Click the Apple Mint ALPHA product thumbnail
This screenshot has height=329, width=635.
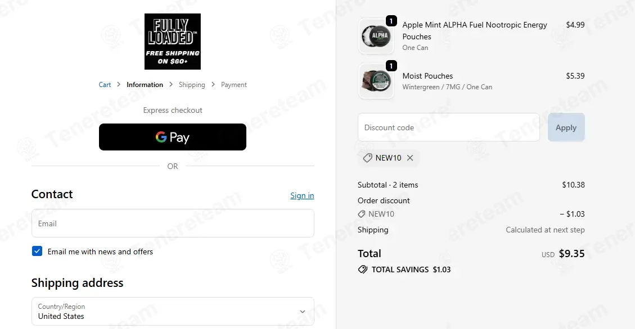coord(376,36)
